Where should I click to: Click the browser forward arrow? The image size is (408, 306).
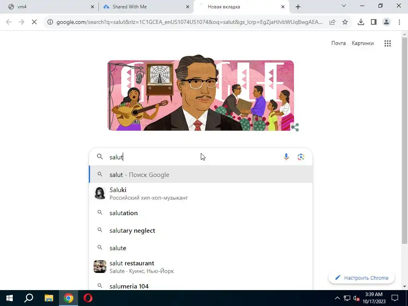pyautogui.click(x=22, y=22)
